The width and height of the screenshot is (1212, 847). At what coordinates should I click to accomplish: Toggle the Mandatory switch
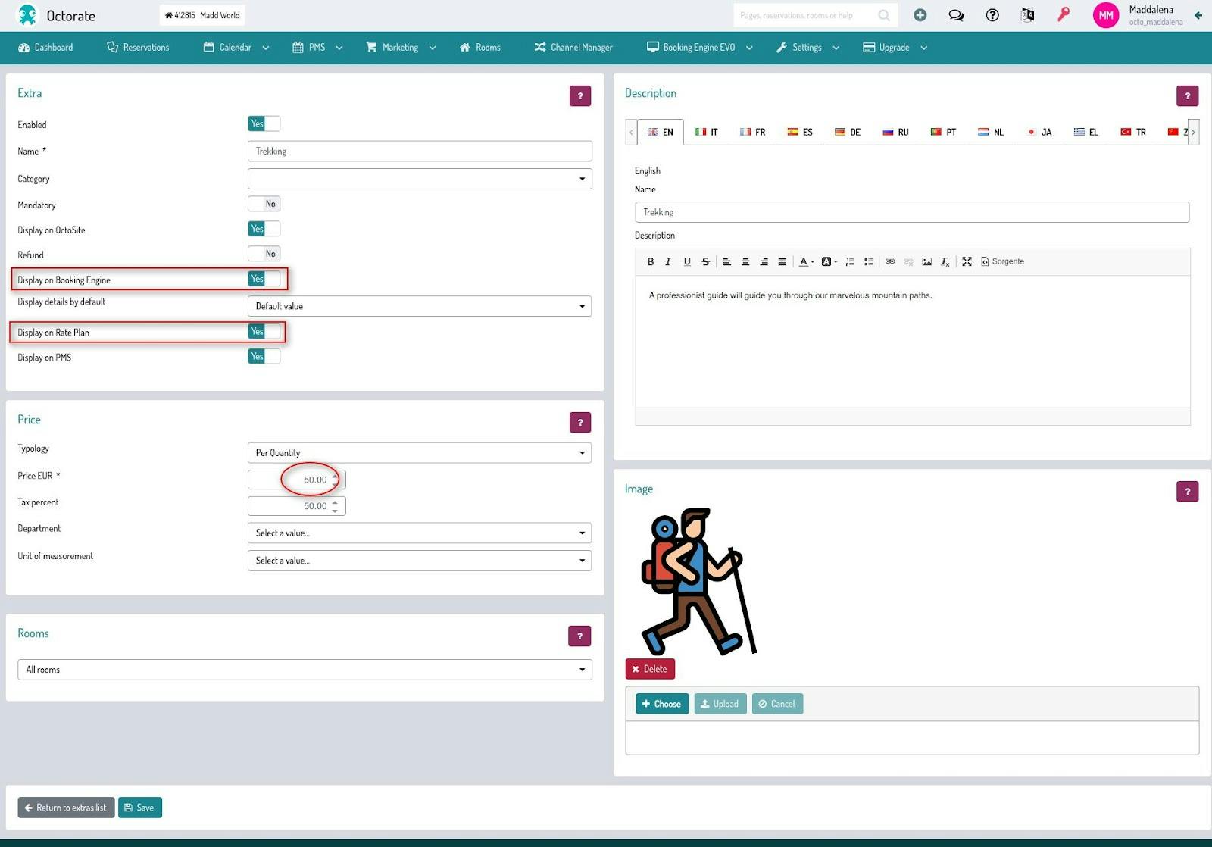click(x=264, y=204)
